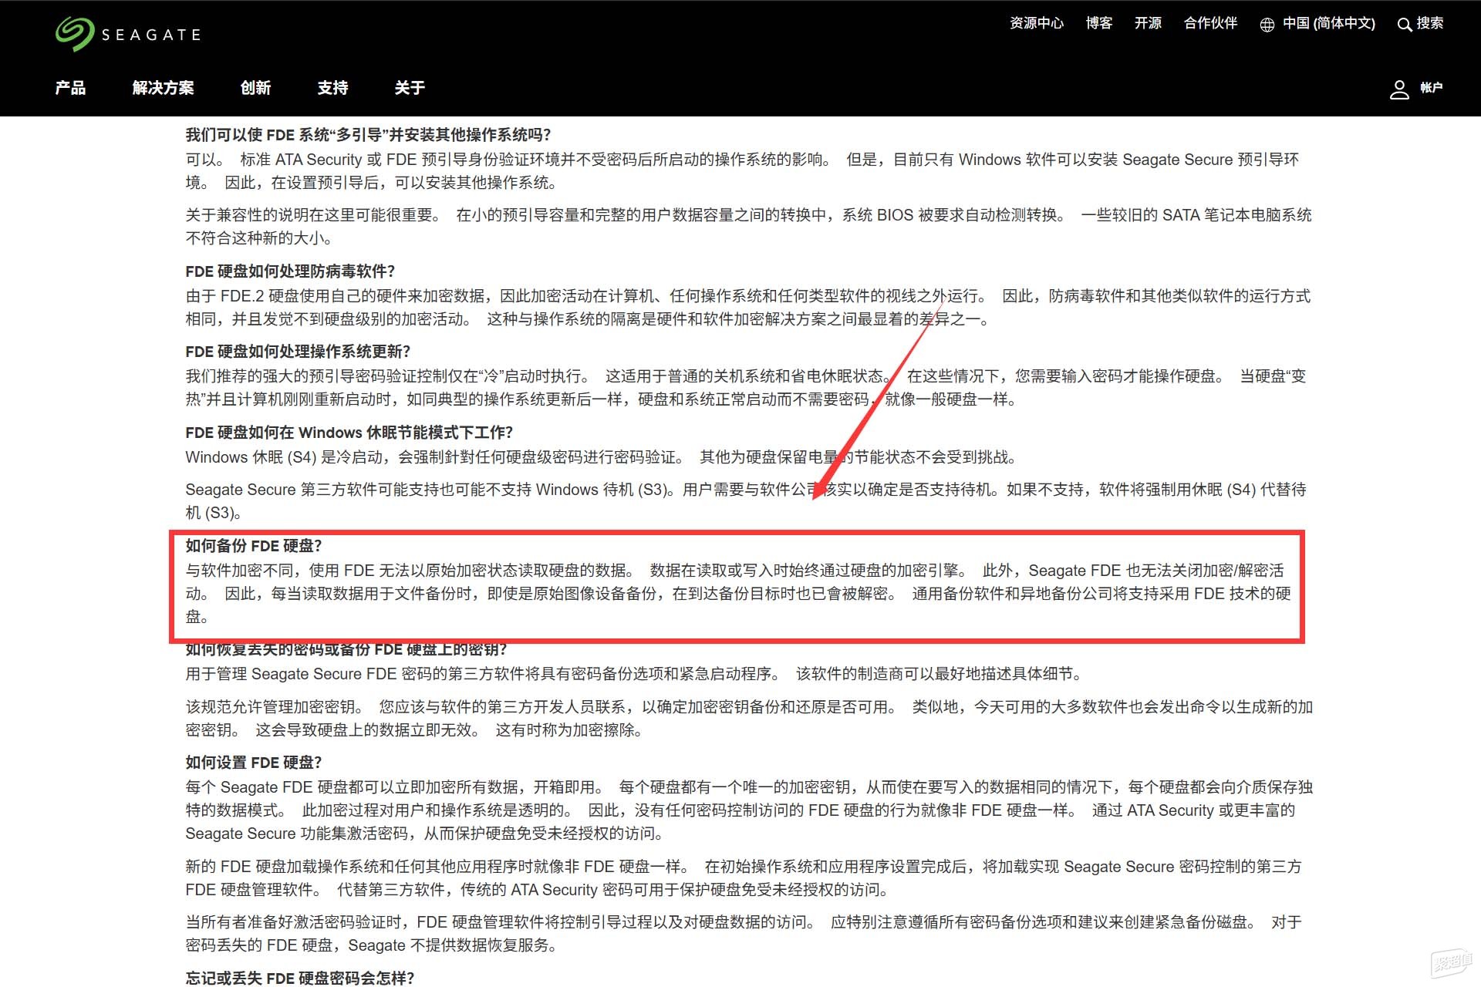Open the 创新 menu
Image resolution: width=1481 pixels, height=987 pixels.
[x=255, y=88]
